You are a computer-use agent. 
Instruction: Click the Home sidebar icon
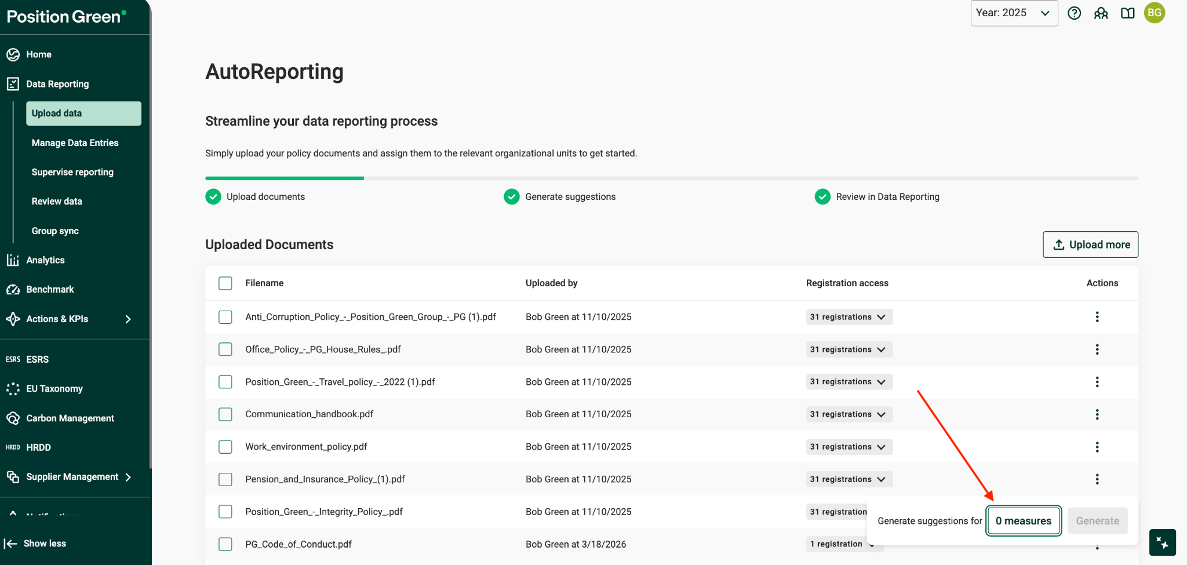pos(13,54)
